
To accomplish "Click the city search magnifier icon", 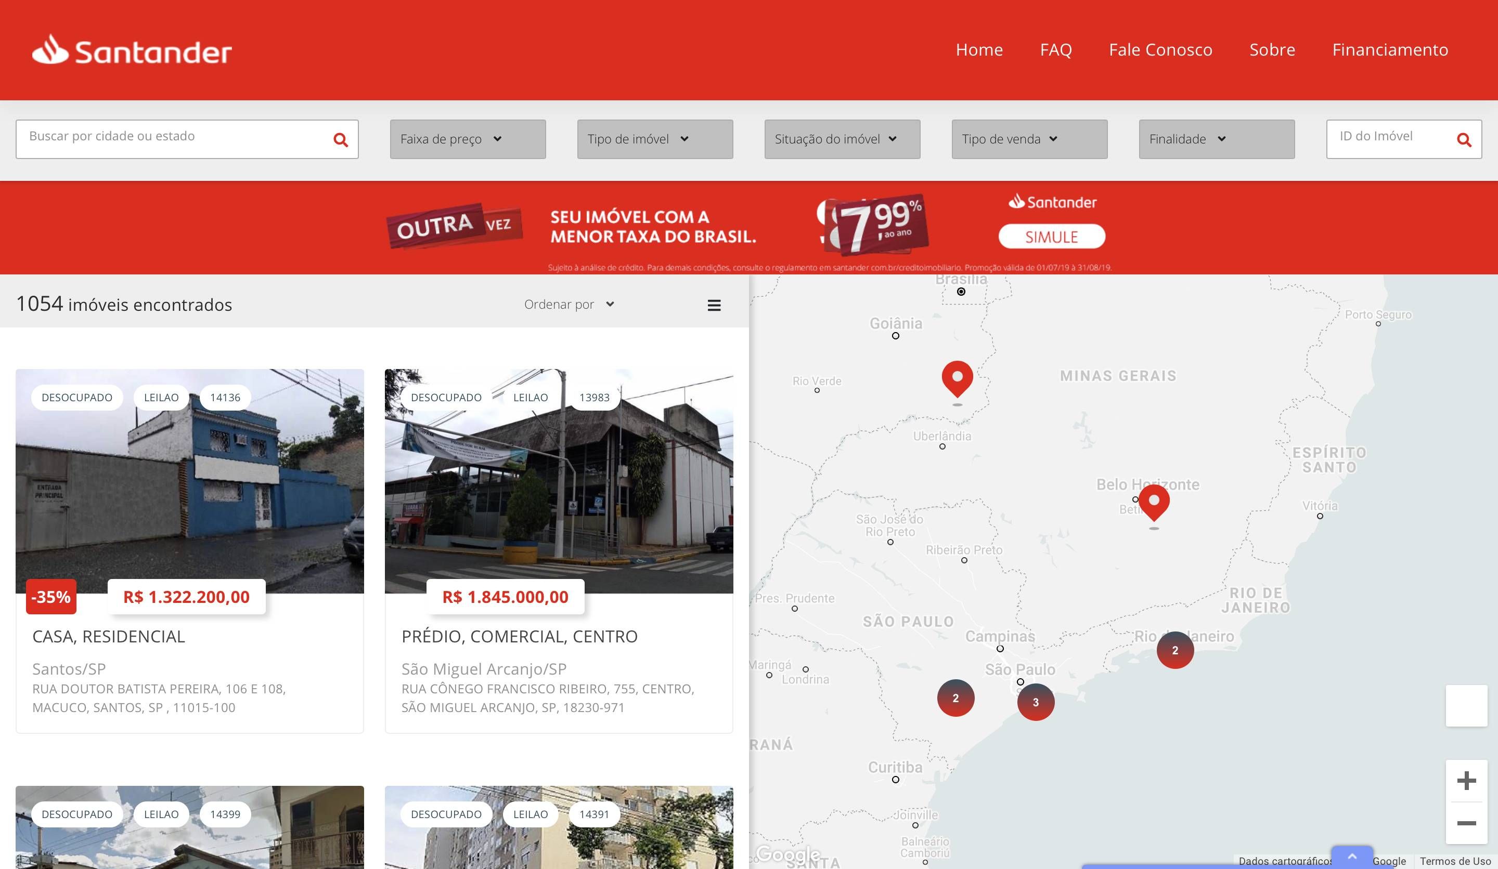I will pos(341,140).
